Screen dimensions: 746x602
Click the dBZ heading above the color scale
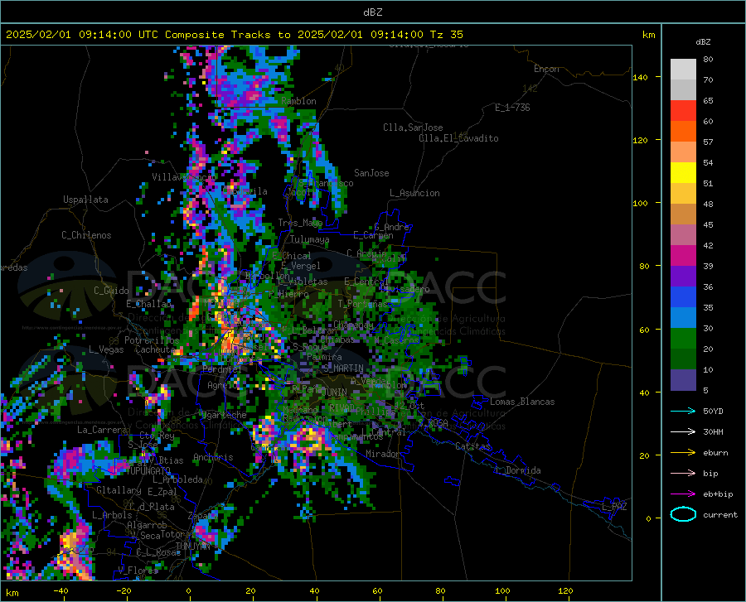[x=703, y=41]
